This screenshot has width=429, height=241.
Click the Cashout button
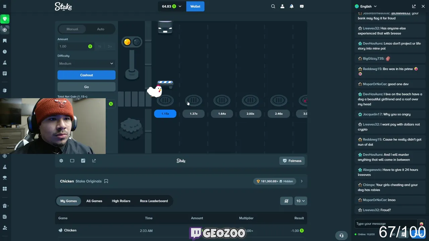point(86,75)
